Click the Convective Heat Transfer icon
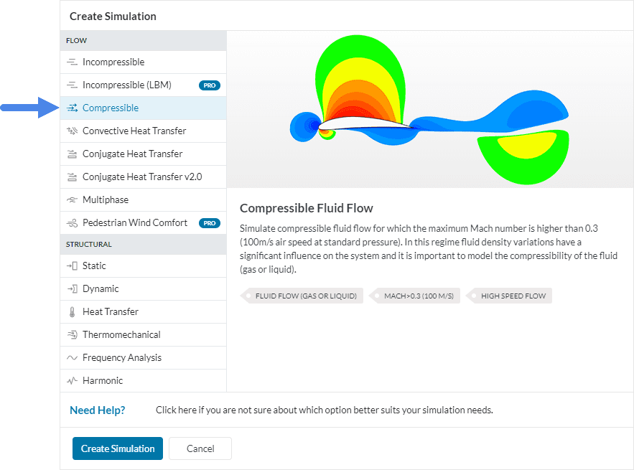The width and height of the screenshot is (634, 470). point(72,131)
